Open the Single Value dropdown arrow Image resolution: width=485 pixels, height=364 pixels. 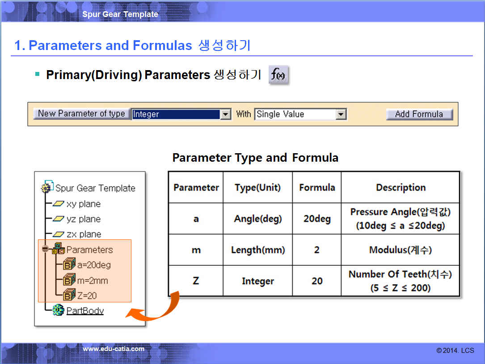[x=341, y=114]
